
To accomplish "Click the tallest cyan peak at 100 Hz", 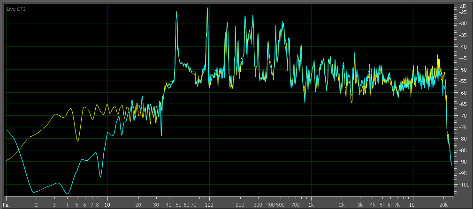I will pyautogui.click(x=207, y=9).
